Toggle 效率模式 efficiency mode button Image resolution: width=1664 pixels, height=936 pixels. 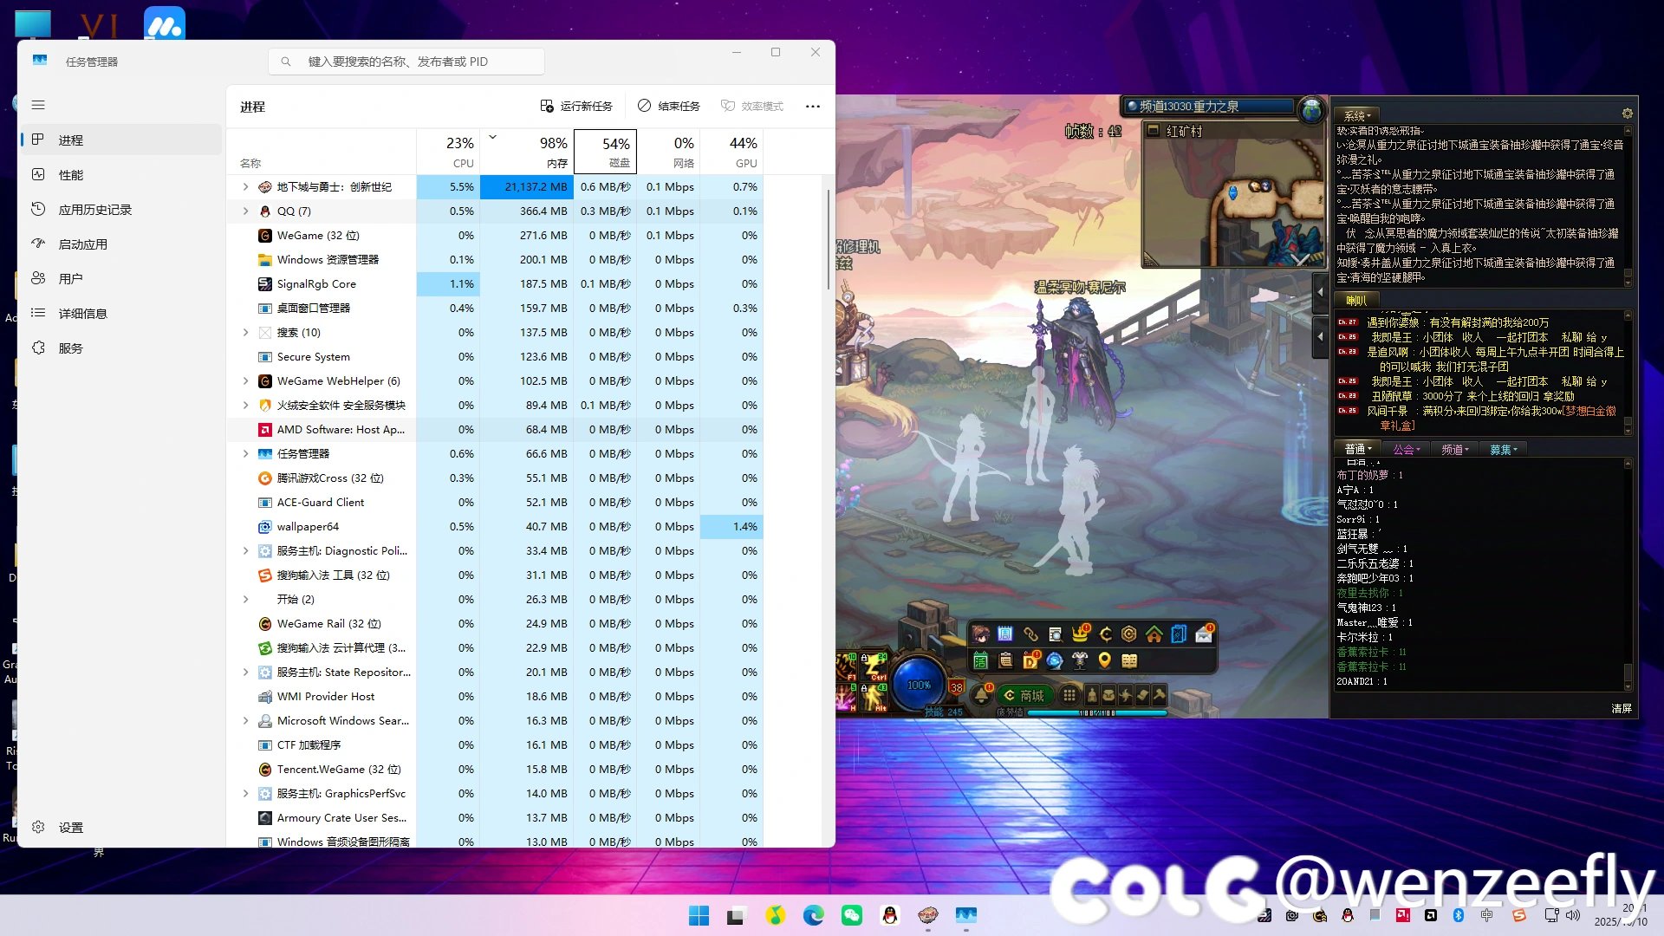click(751, 106)
